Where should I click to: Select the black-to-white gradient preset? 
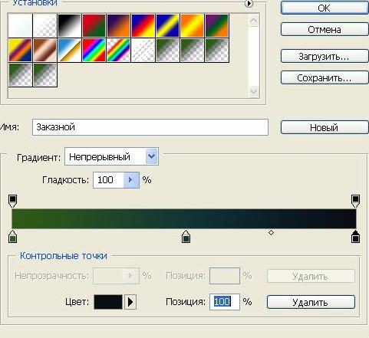(x=70, y=25)
